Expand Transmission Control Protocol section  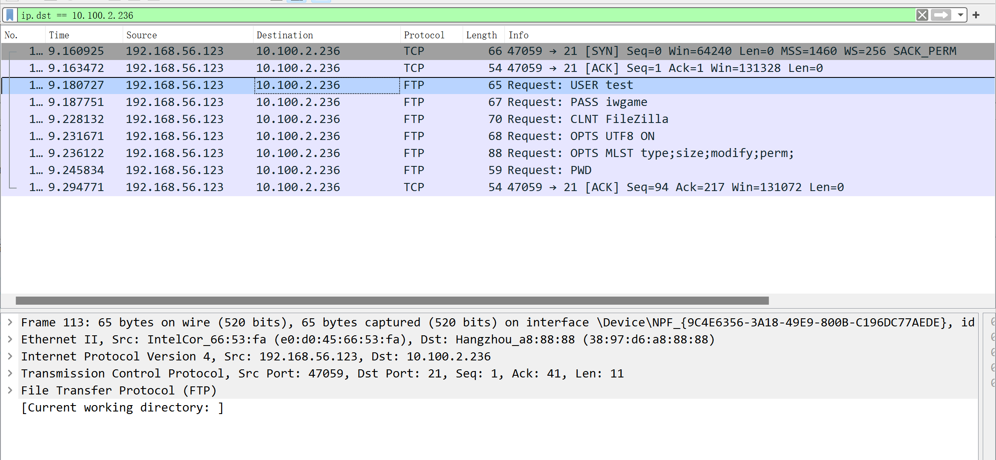pos(10,373)
